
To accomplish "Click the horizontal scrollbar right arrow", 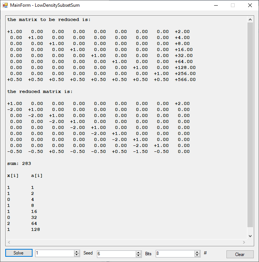I will click(x=244, y=243).
